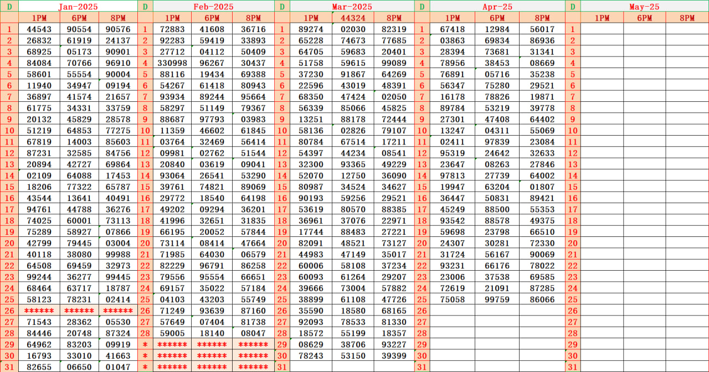Select cell 330998 in February row 4
This screenshot has height=372, width=709.
(x=172, y=63)
